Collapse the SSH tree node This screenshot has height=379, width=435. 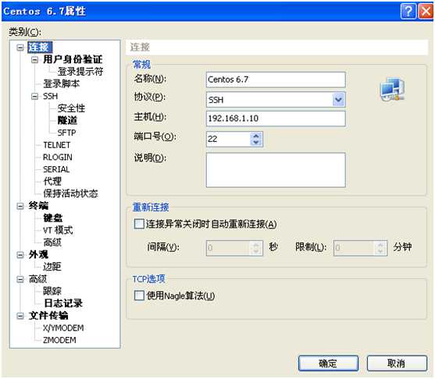click(34, 96)
